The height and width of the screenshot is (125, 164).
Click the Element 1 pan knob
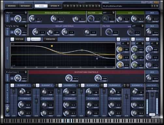click(22, 92)
